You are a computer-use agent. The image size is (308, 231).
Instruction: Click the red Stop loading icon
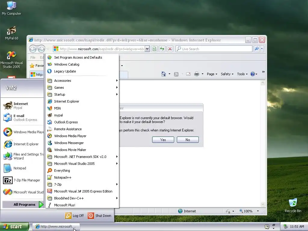pos(170,49)
